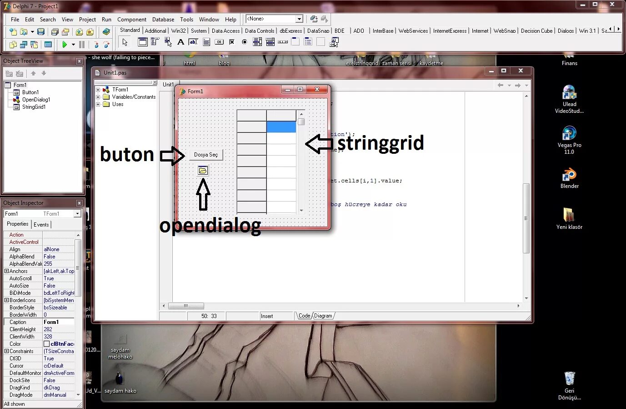Click the Pause debugger icon

[x=82, y=45]
